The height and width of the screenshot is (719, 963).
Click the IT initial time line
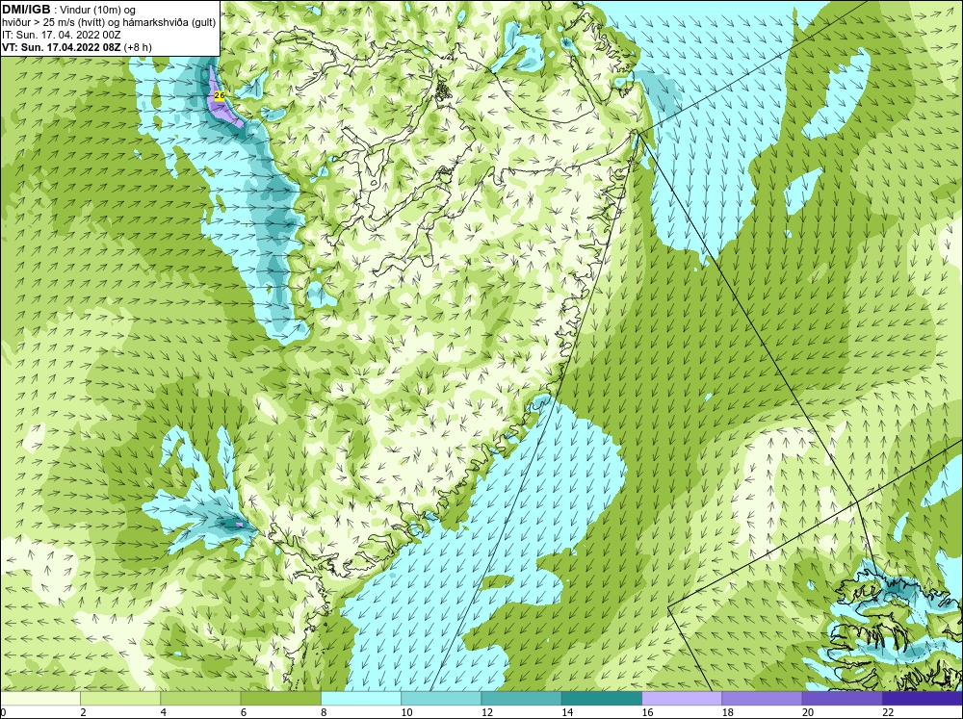pyautogui.click(x=63, y=35)
